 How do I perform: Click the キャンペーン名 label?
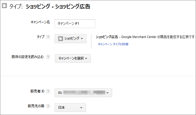40,22
